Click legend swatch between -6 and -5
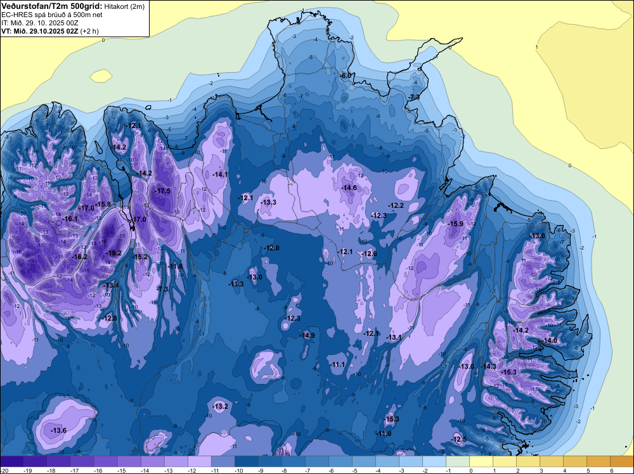634x474 pixels. 340,461
